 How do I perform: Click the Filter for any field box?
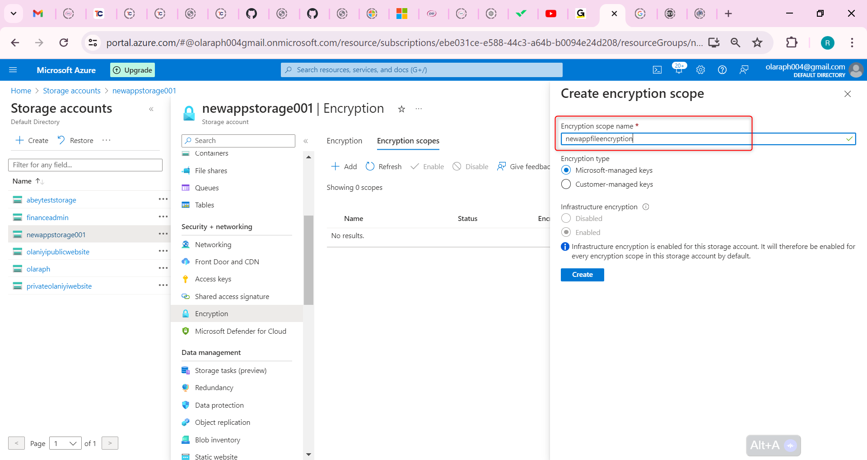click(85, 165)
